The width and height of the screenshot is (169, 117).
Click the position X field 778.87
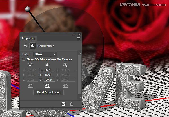pos(33,70)
